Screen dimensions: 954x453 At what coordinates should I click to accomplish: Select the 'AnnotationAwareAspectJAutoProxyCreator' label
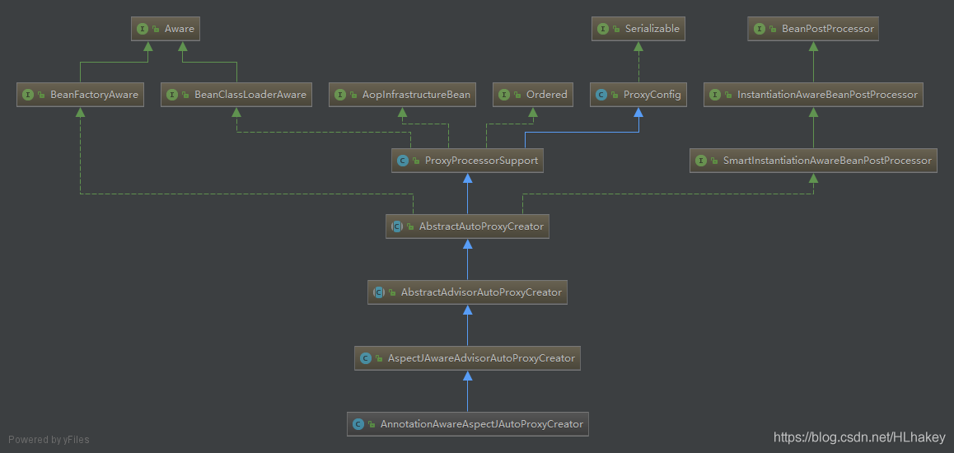click(x=482, y=424)
